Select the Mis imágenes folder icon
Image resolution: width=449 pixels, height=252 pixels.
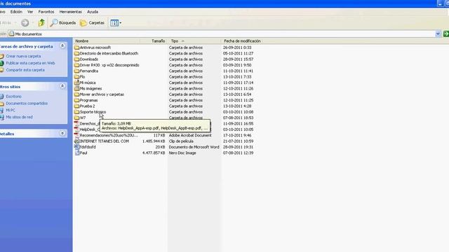coord(76,89)
